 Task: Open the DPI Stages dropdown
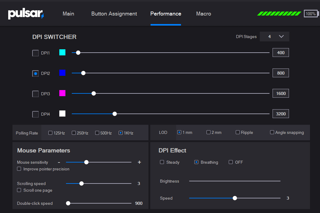[274, 37]
